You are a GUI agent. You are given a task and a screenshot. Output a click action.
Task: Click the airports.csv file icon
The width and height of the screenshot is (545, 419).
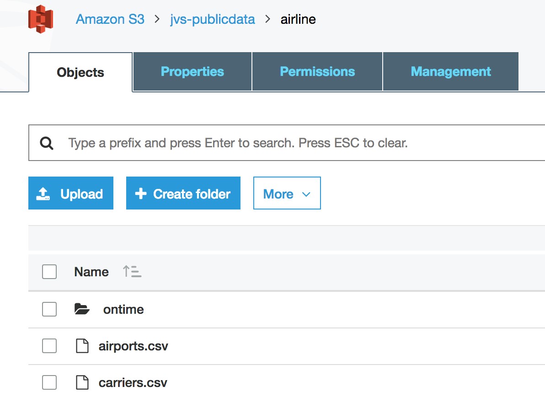pyautogui.click(x=82, y=346)
